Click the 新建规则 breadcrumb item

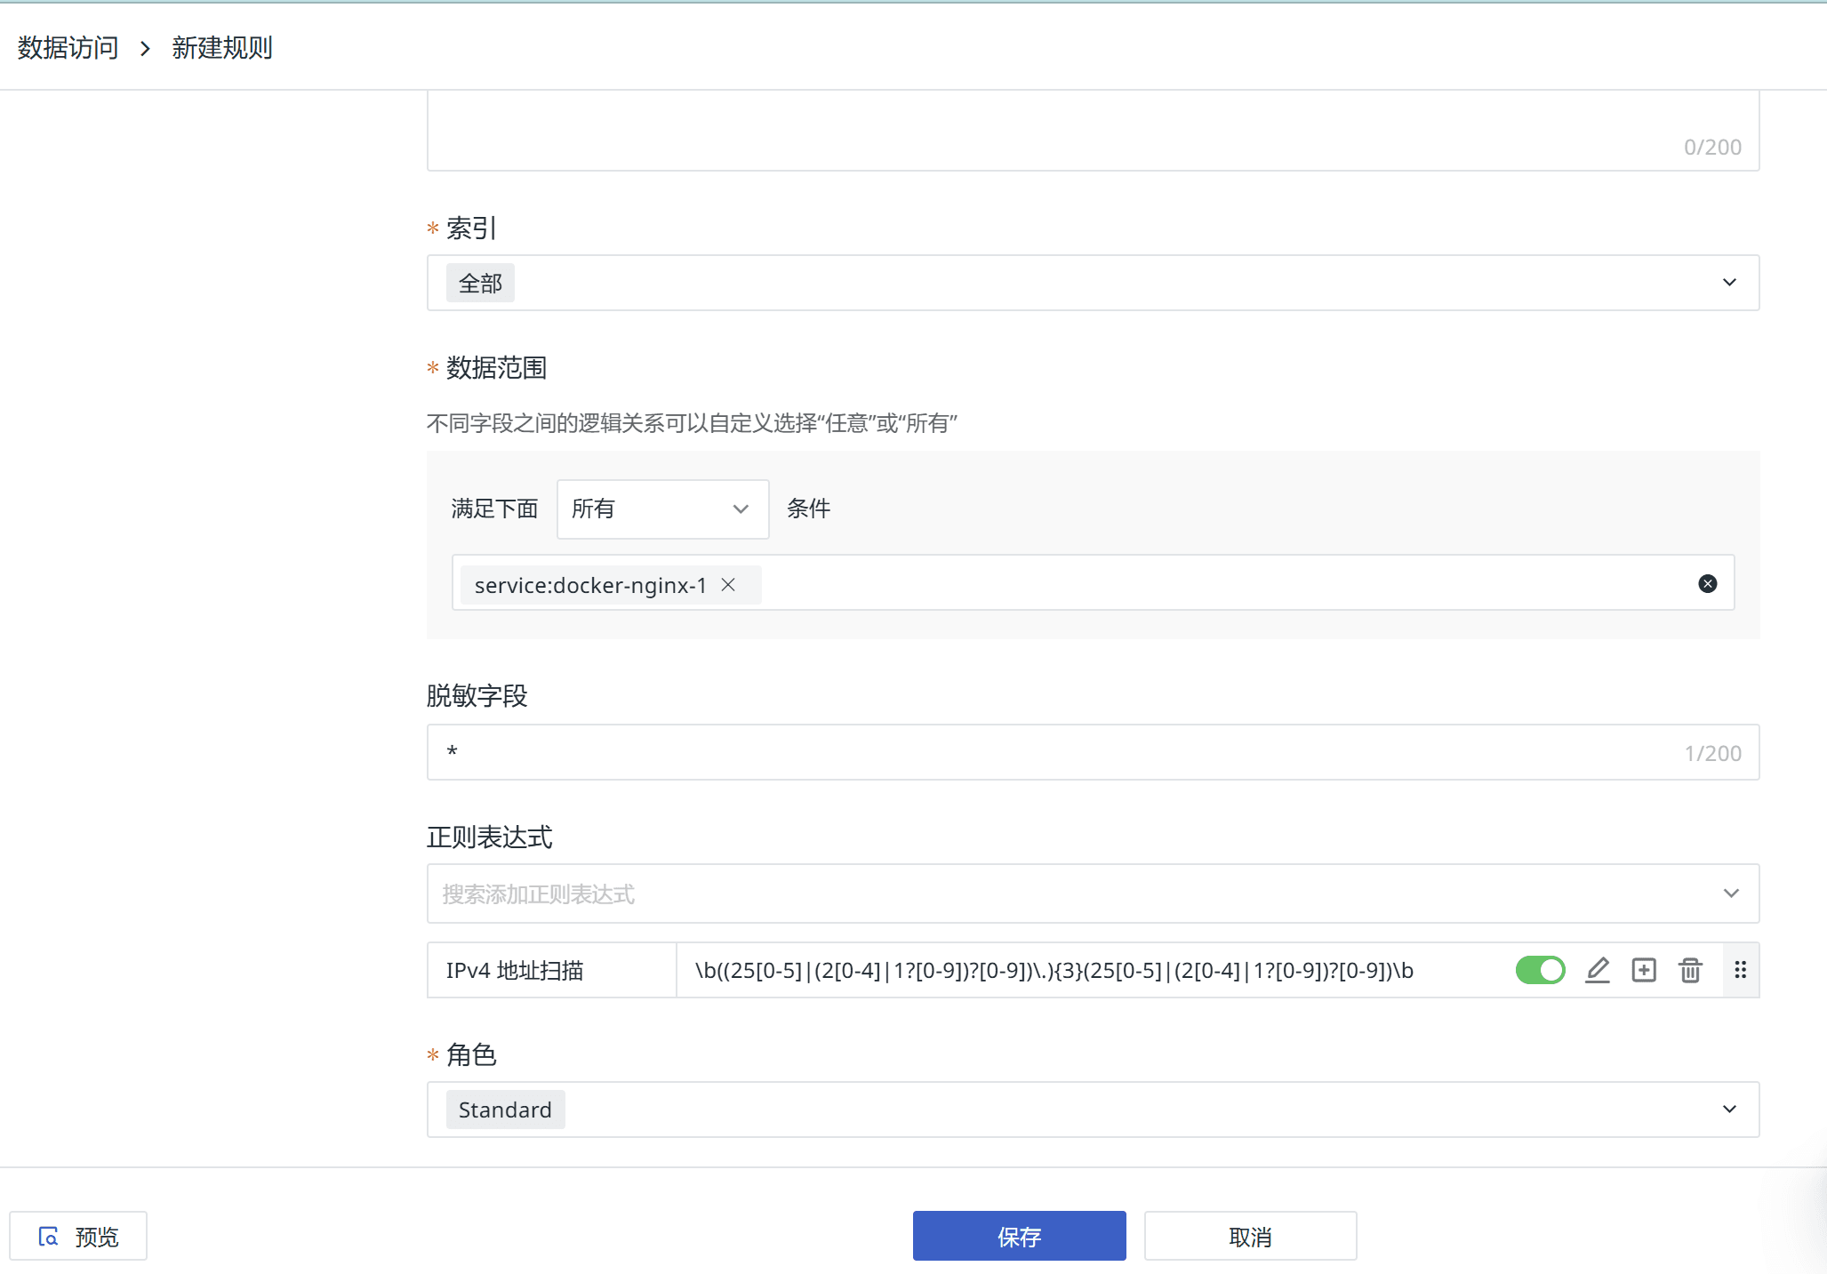point(221,48)
